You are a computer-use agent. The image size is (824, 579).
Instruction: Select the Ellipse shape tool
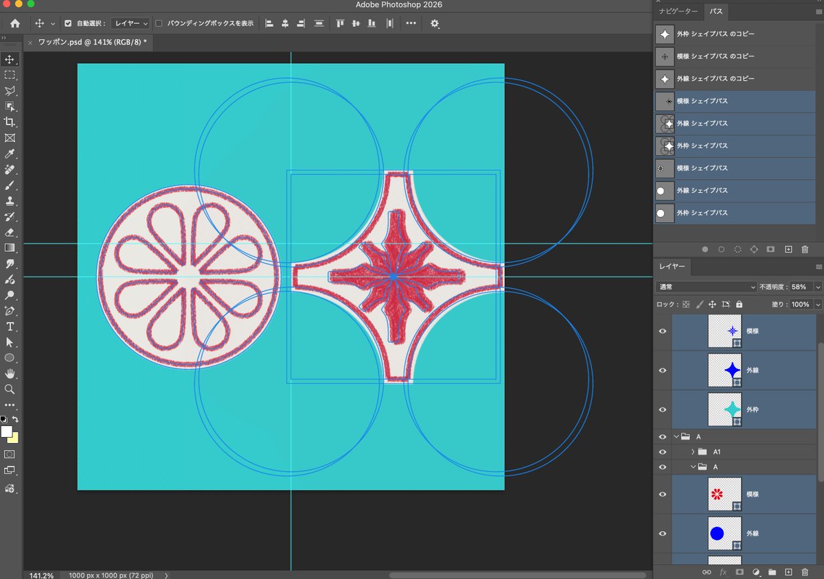coord(10,358)
